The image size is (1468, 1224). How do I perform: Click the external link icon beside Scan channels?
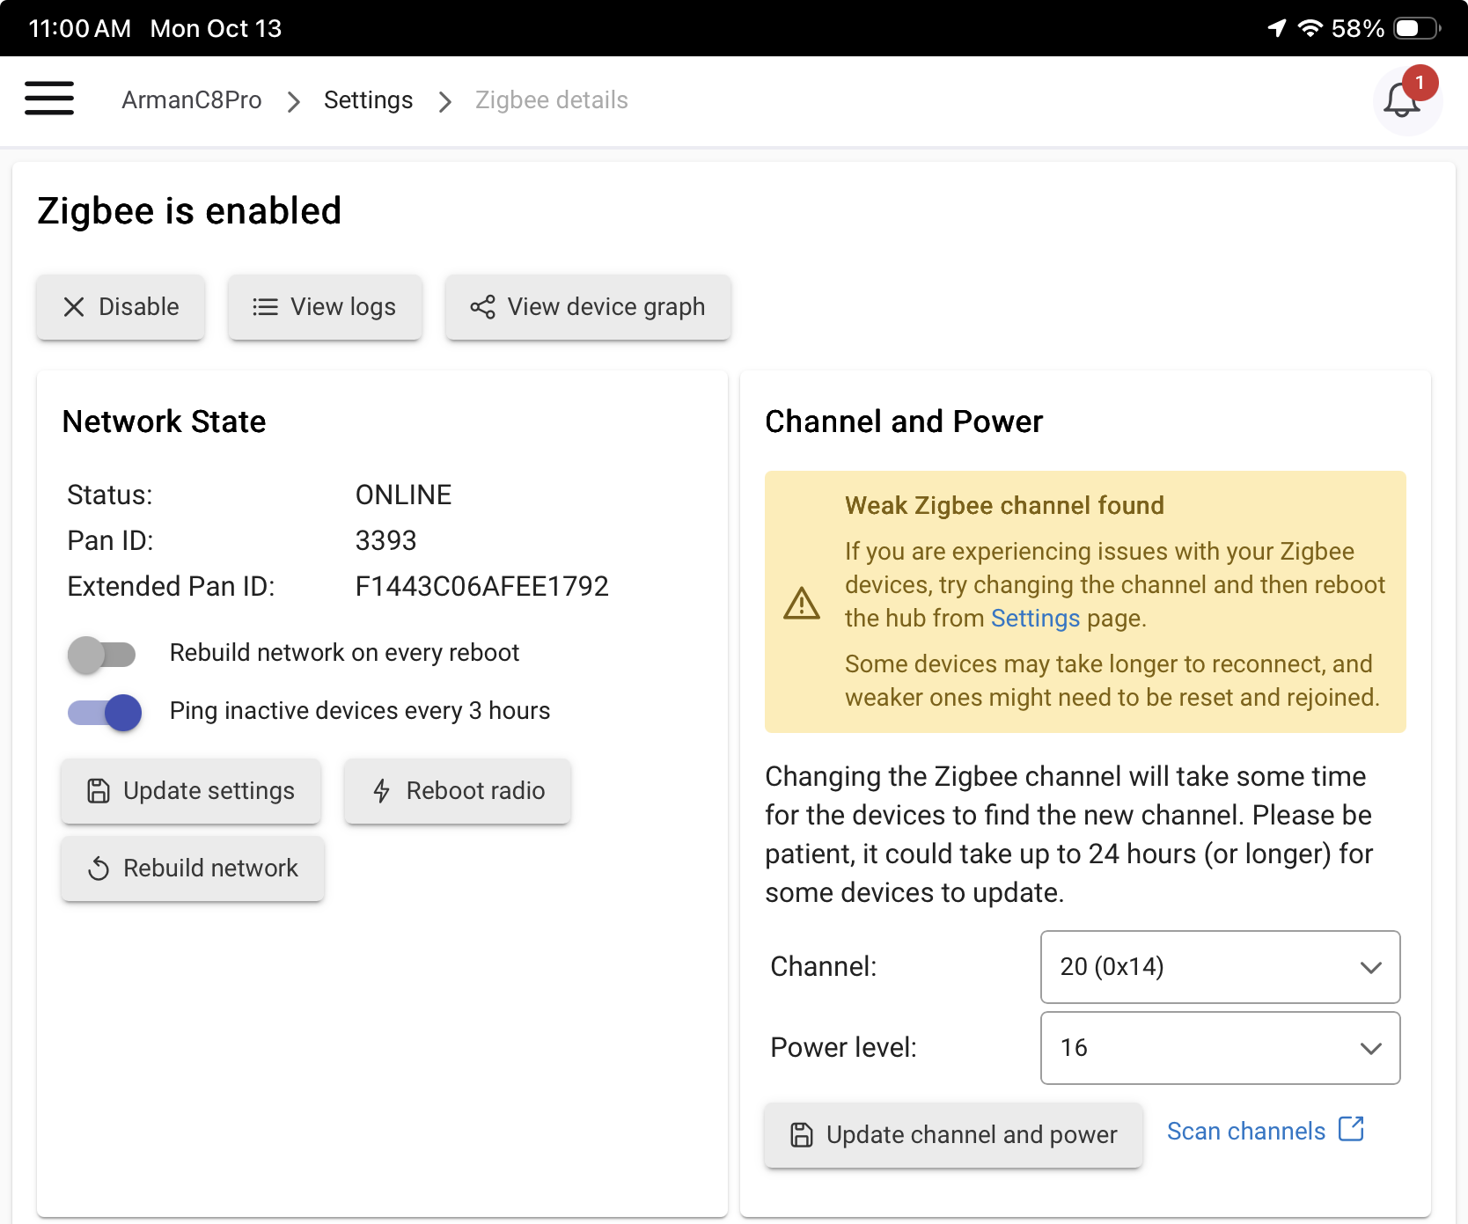point(1351,1130)
